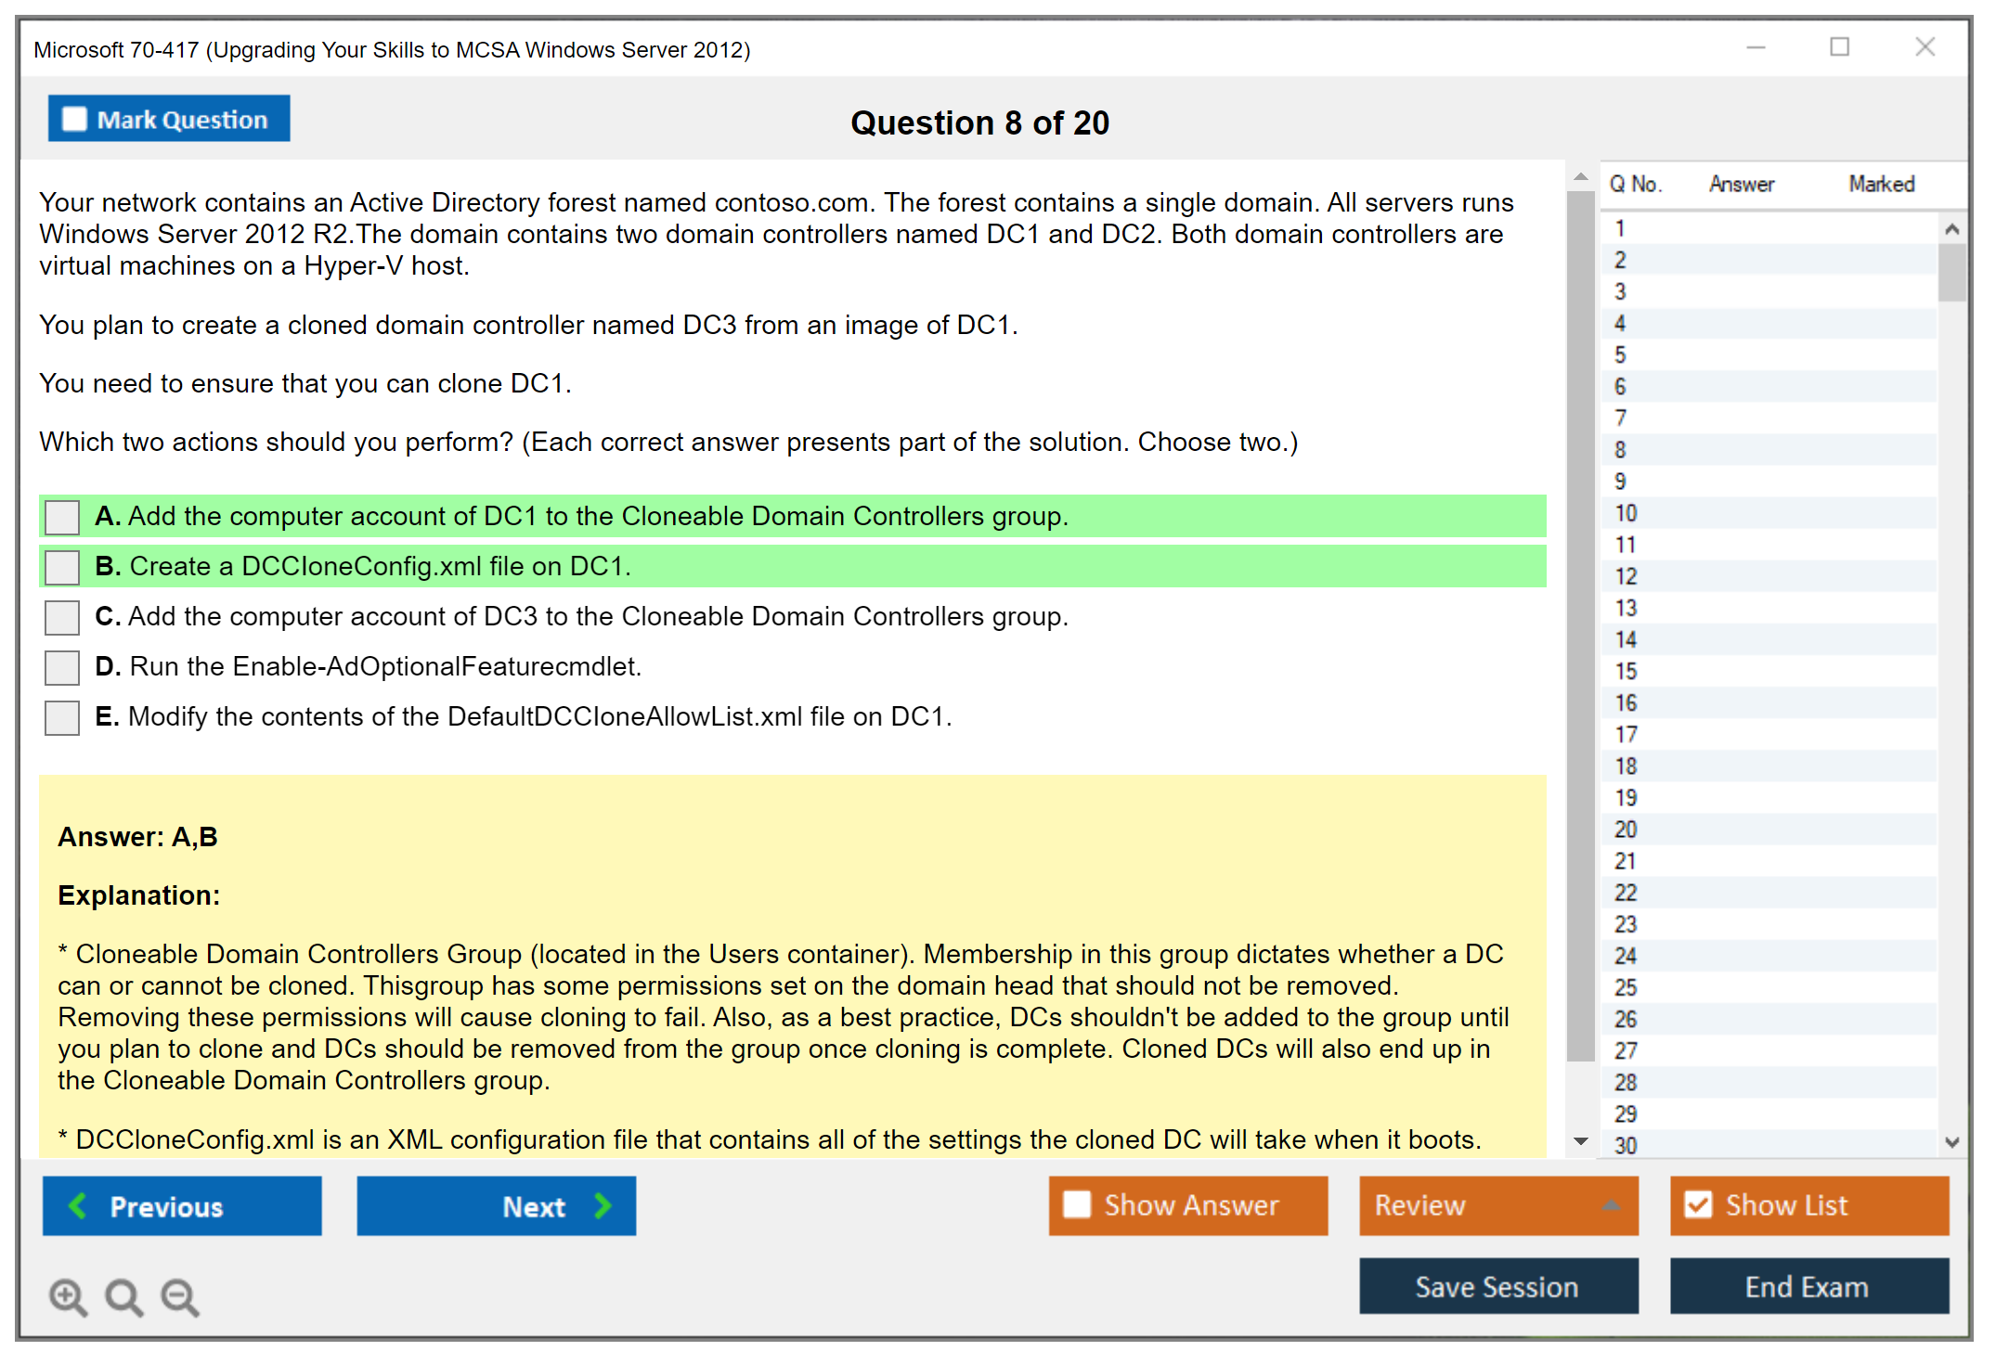Expand the Review dropdown menu
Viewport: 1996px width, 1364px height.
(x=1611, y=1205)
